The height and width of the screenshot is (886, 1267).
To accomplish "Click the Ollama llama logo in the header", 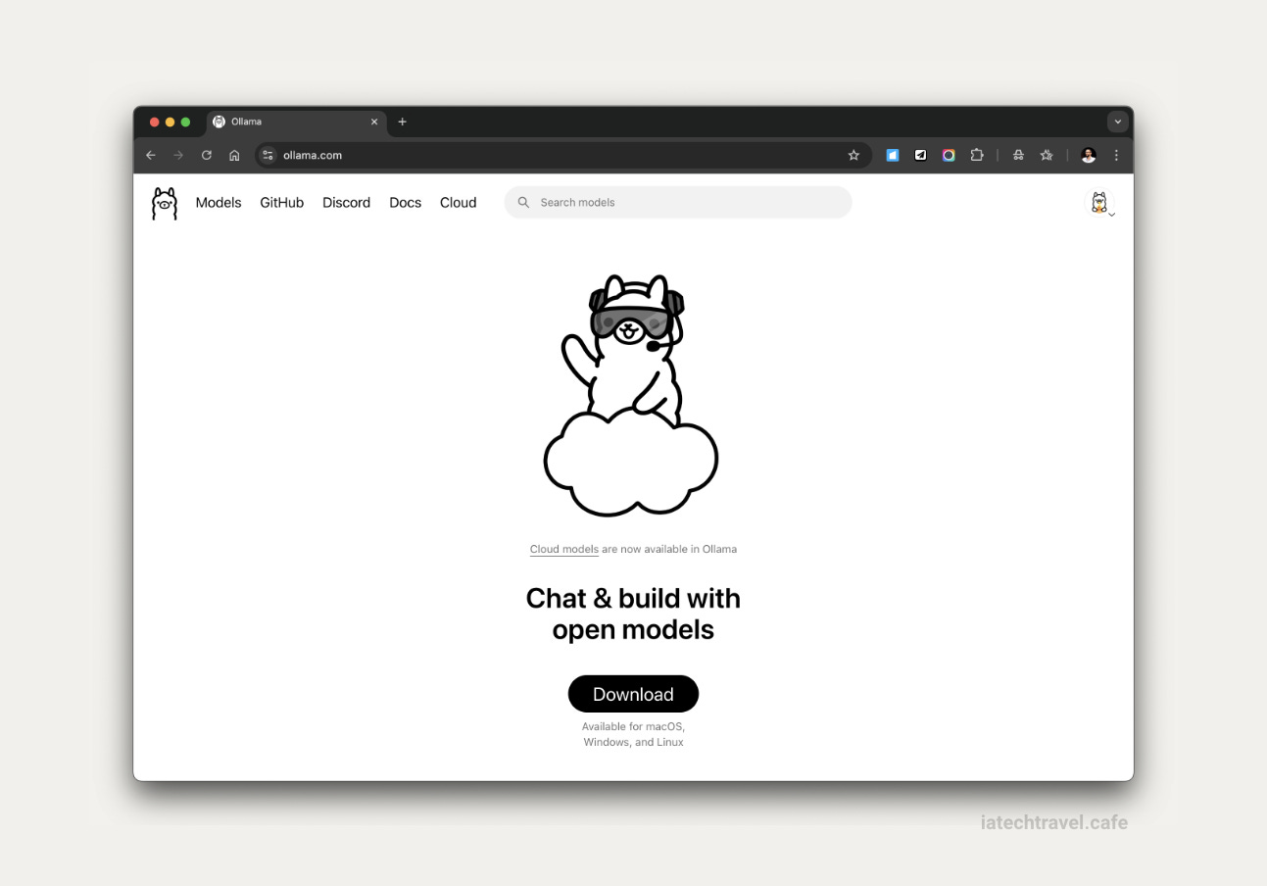I will click(165, 203).
